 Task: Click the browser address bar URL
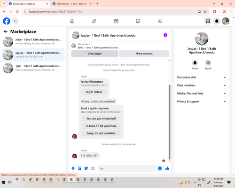point(55,12)
